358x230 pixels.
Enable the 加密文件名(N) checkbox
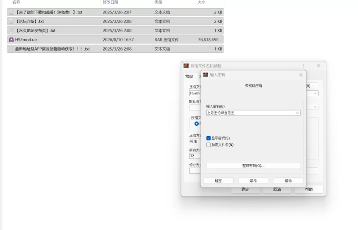(208, 145)
